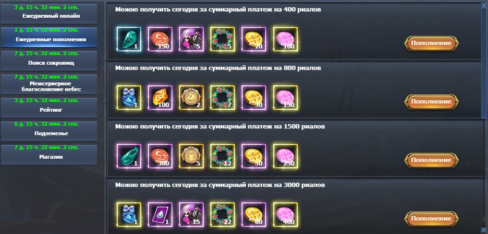Open Межсерверное благословение небес tab
The width and height of the screenshot is (488, 234).
pos(49,84)
